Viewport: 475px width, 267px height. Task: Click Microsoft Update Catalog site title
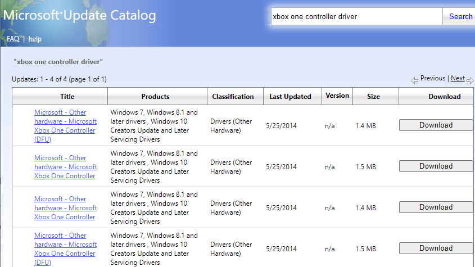click(79, 15)
